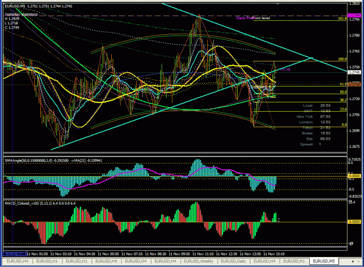Click the New York time 07:53 row
This screenshot has width=364, height=267.
(x=313, y=116)
